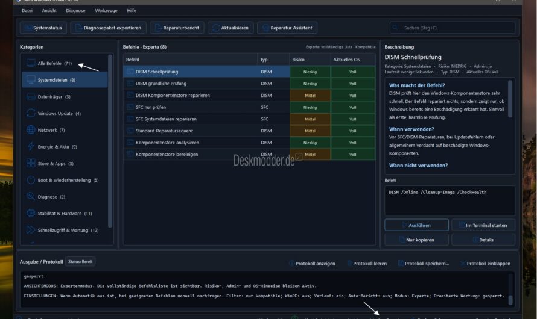Viewport: 537px width, 319px height.
Task: Click the Datenträger drive icon
Action: (x=31, y=97)
